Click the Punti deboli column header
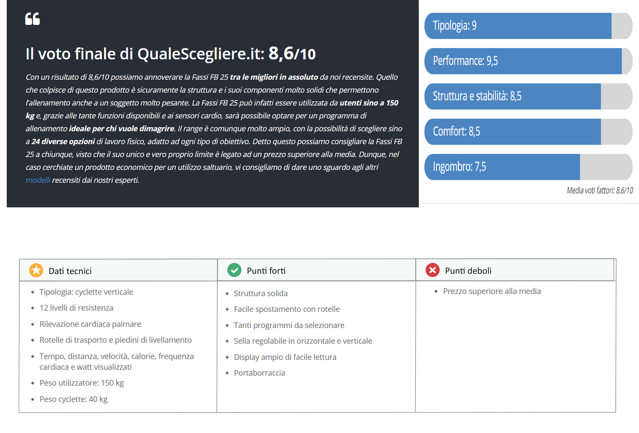Viewport: 639px width, 433px height. 468,271
